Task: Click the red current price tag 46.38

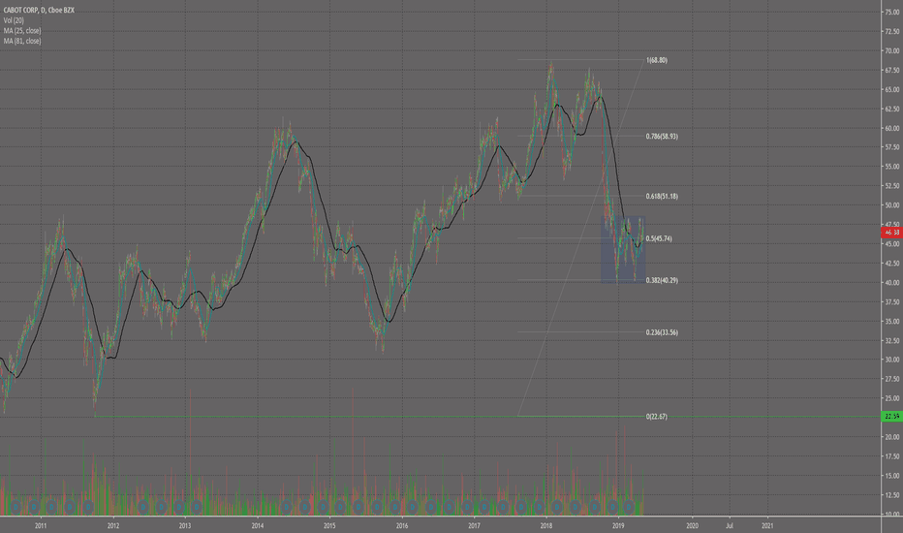Action: (x=891, y=233)
